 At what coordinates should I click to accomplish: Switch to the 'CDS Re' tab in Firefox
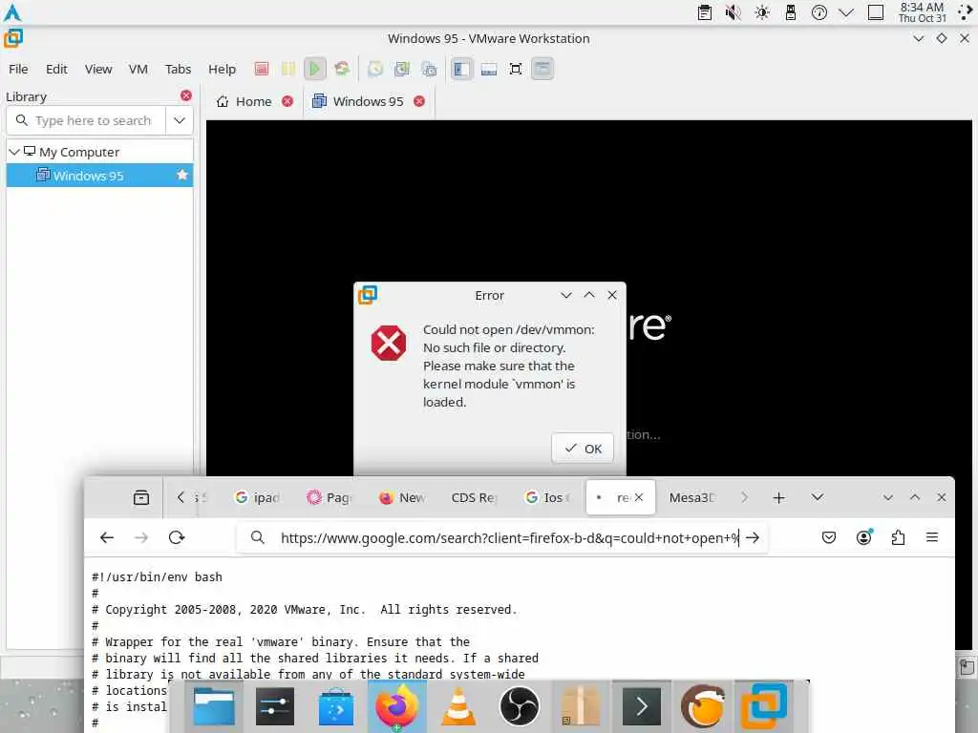click(x=474, y=497)
